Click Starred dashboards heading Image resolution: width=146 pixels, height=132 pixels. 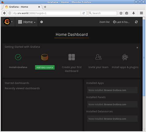17,83
